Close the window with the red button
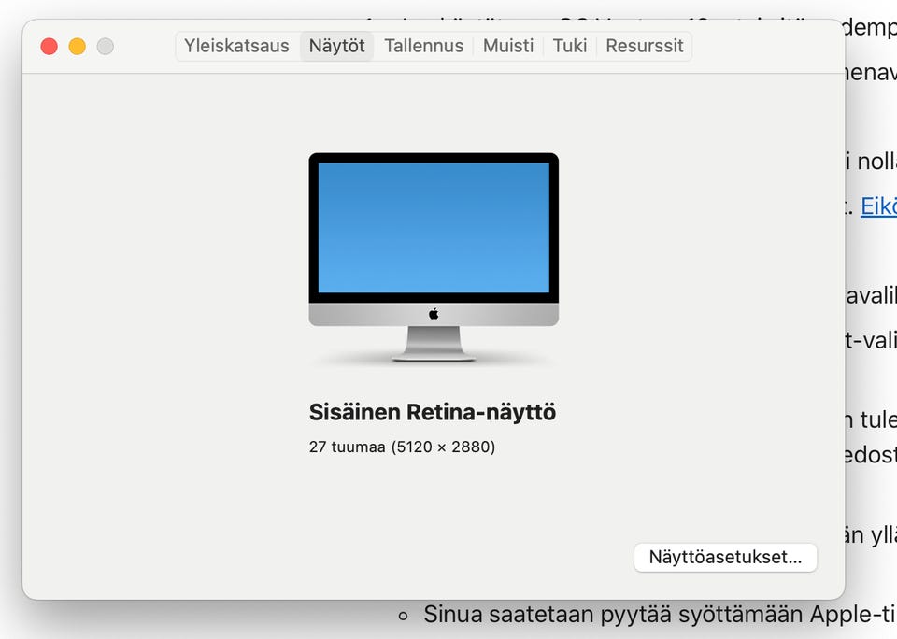Image resolution: width=897 pixels, height=639 pixels. click(x=50, y=47)
